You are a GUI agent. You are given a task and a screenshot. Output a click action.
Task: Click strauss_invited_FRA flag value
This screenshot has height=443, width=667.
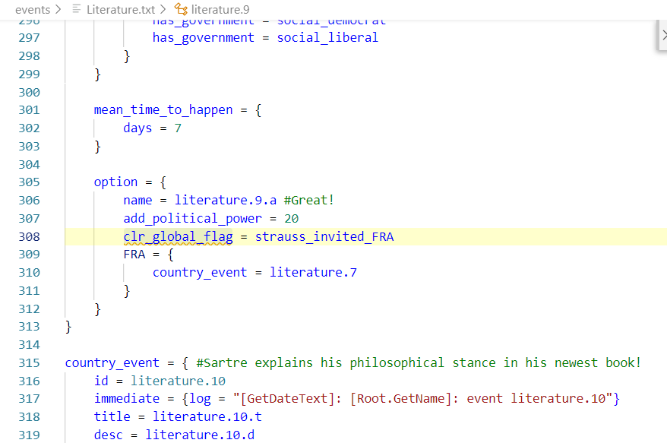click(324, 236)
